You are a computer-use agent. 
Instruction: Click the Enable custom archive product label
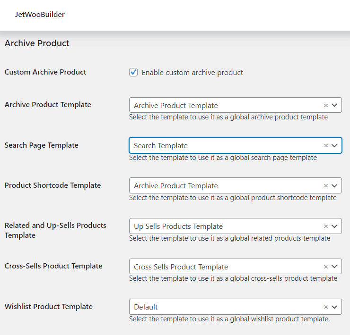(x=192, y=73)
